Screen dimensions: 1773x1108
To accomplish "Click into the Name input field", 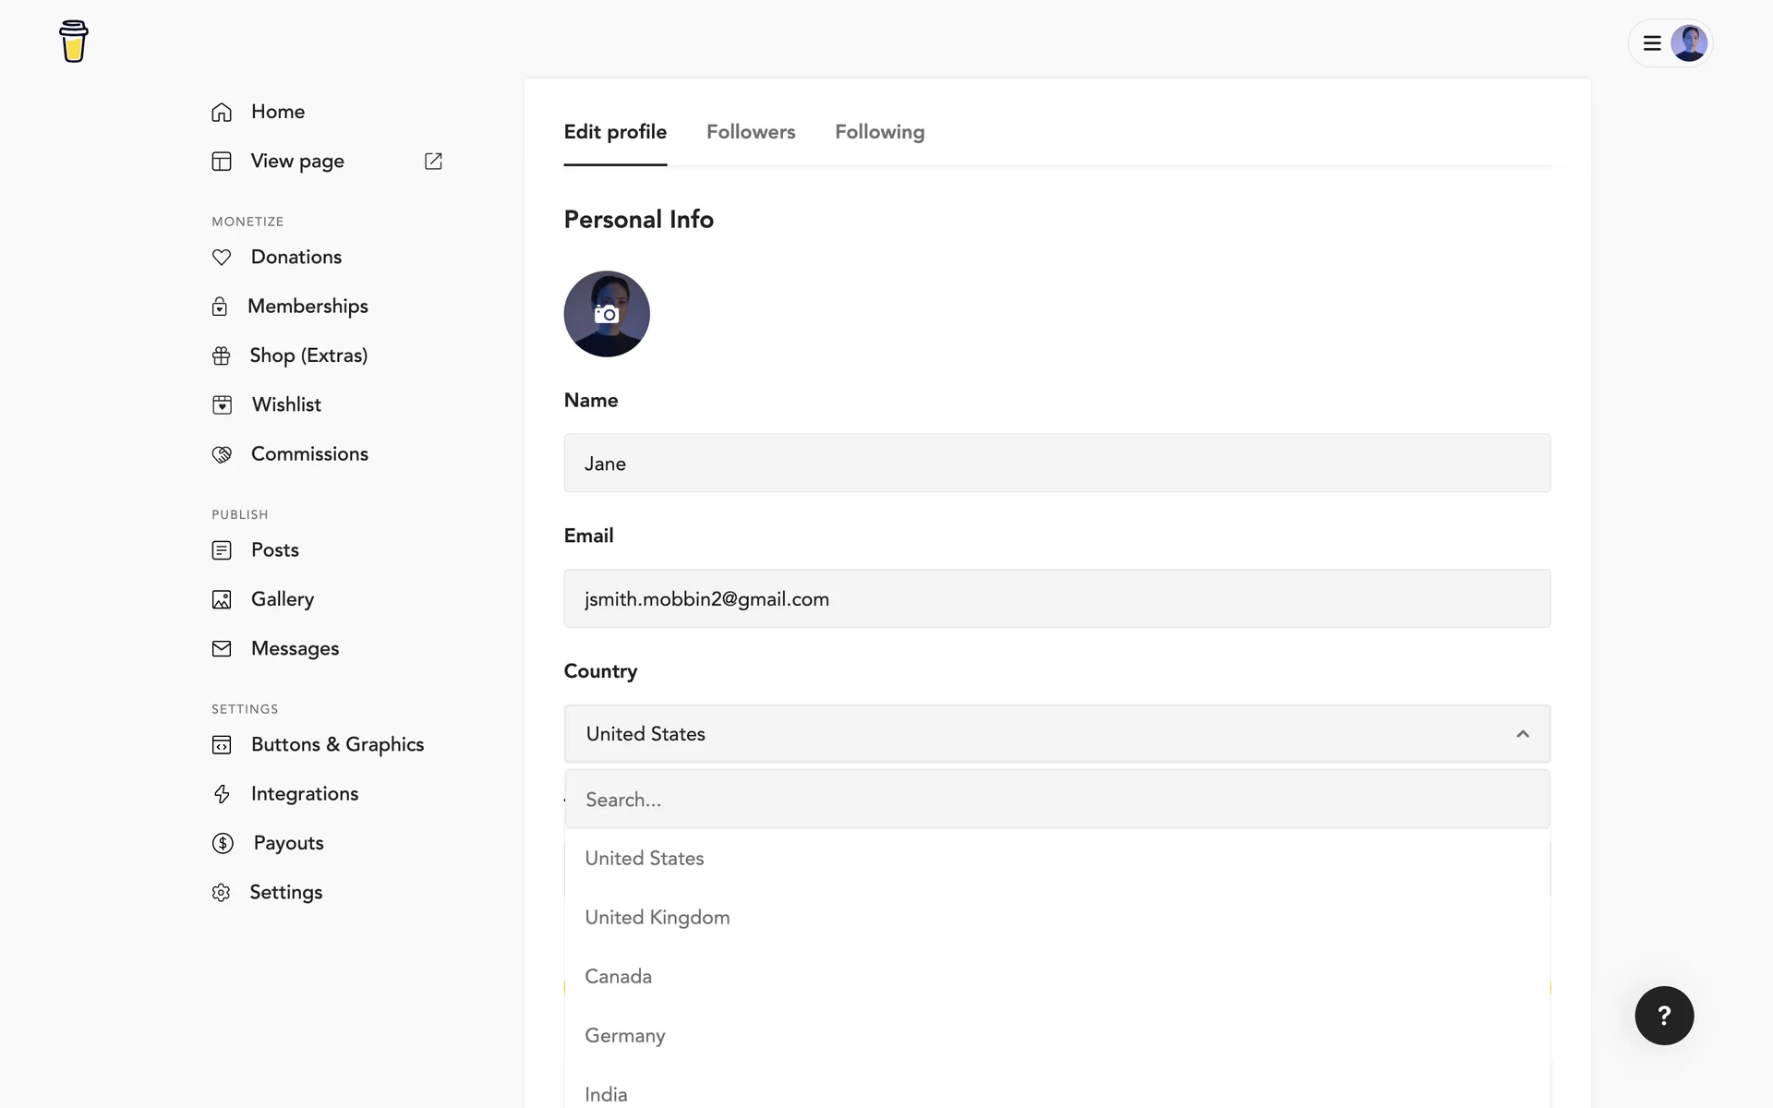I will (1056, 464).
